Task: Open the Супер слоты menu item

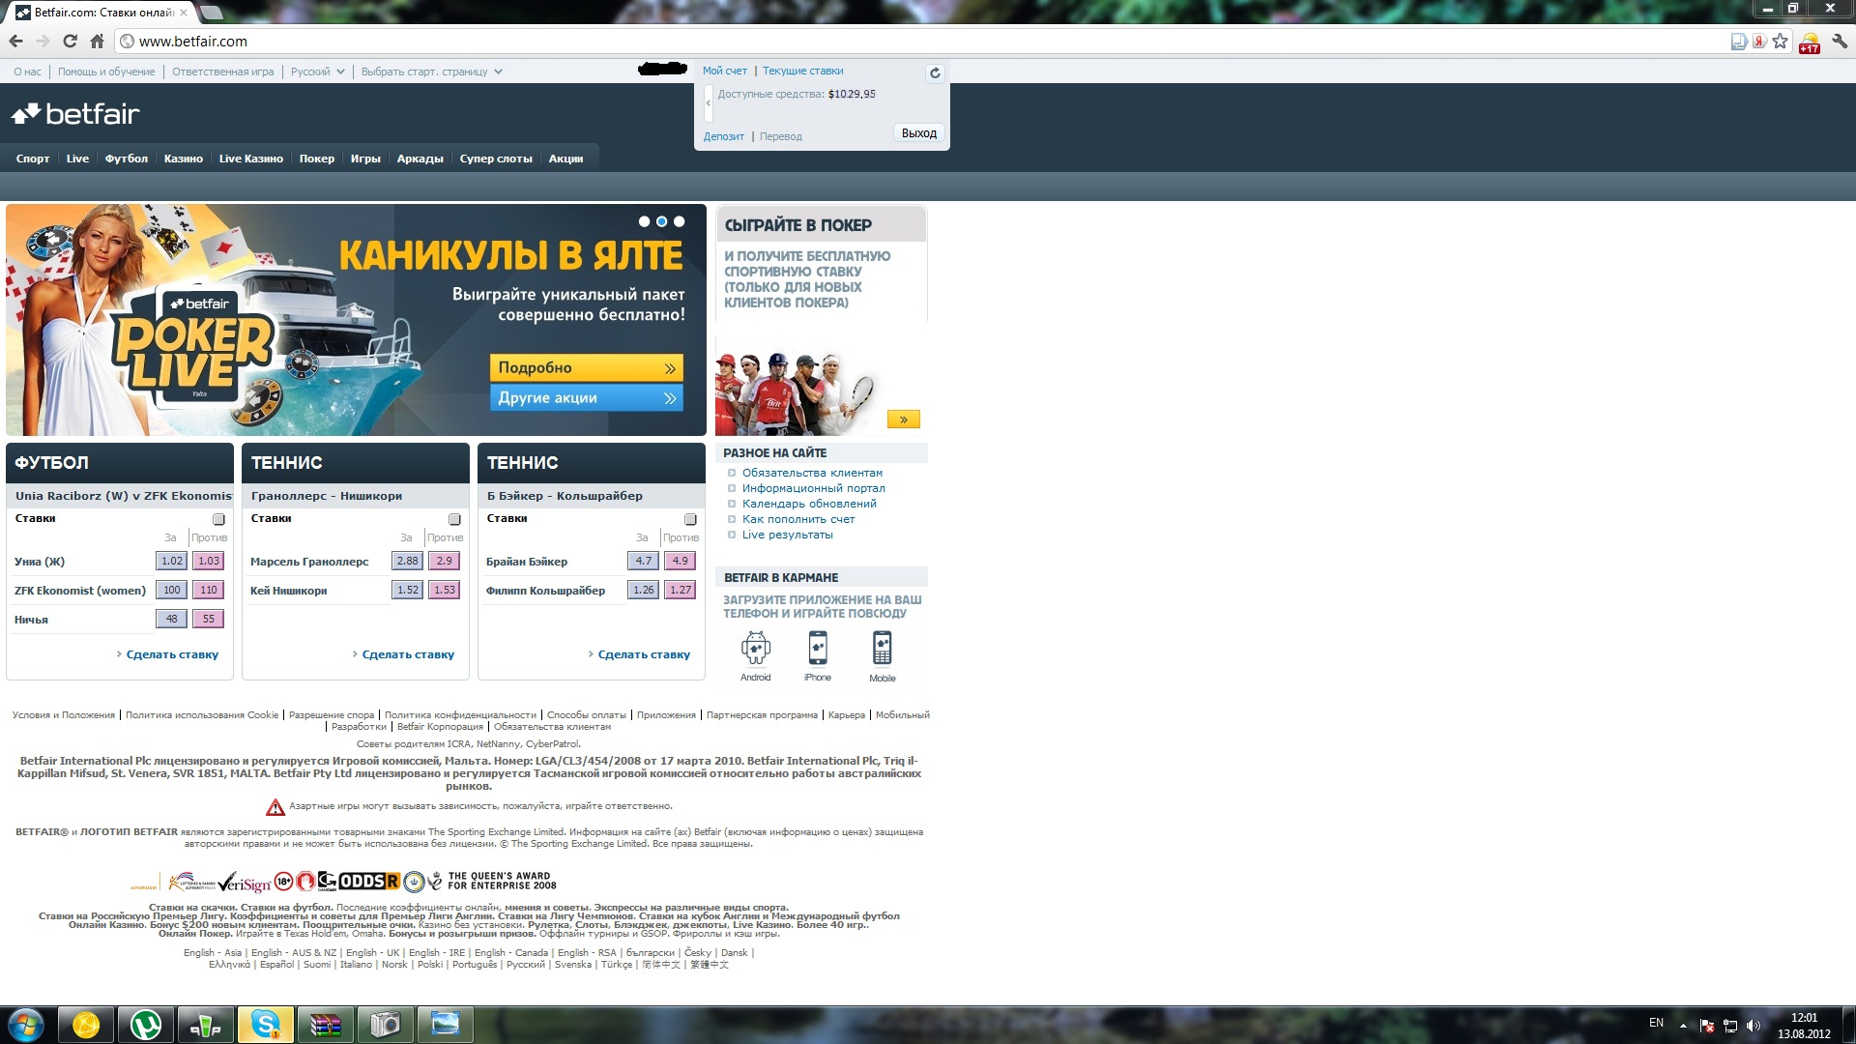Action: [x=496, y=159]
